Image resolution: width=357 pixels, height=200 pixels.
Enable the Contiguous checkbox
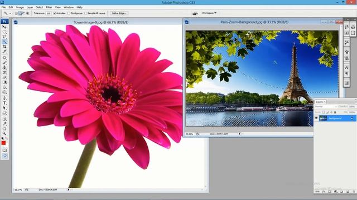click(x=69, y=13)
